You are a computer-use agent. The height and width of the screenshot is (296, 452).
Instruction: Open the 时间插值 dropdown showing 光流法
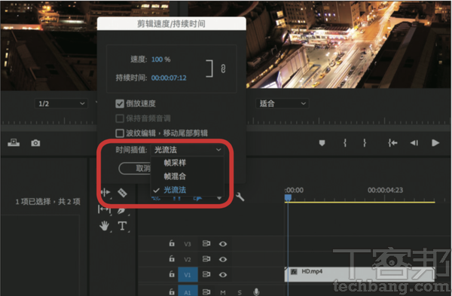tap(188, 150)
